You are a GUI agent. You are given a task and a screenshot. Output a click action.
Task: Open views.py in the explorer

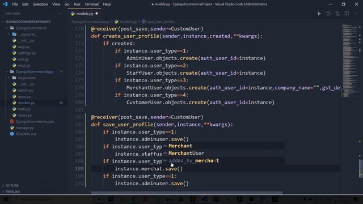click(x=25, y=116)
